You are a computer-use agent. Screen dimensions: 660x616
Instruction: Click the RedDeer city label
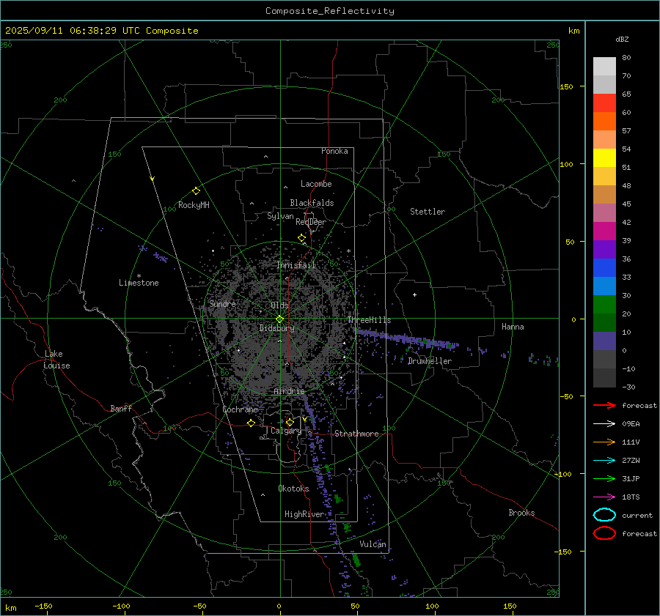pyautogui.click(x=311, y=222)
